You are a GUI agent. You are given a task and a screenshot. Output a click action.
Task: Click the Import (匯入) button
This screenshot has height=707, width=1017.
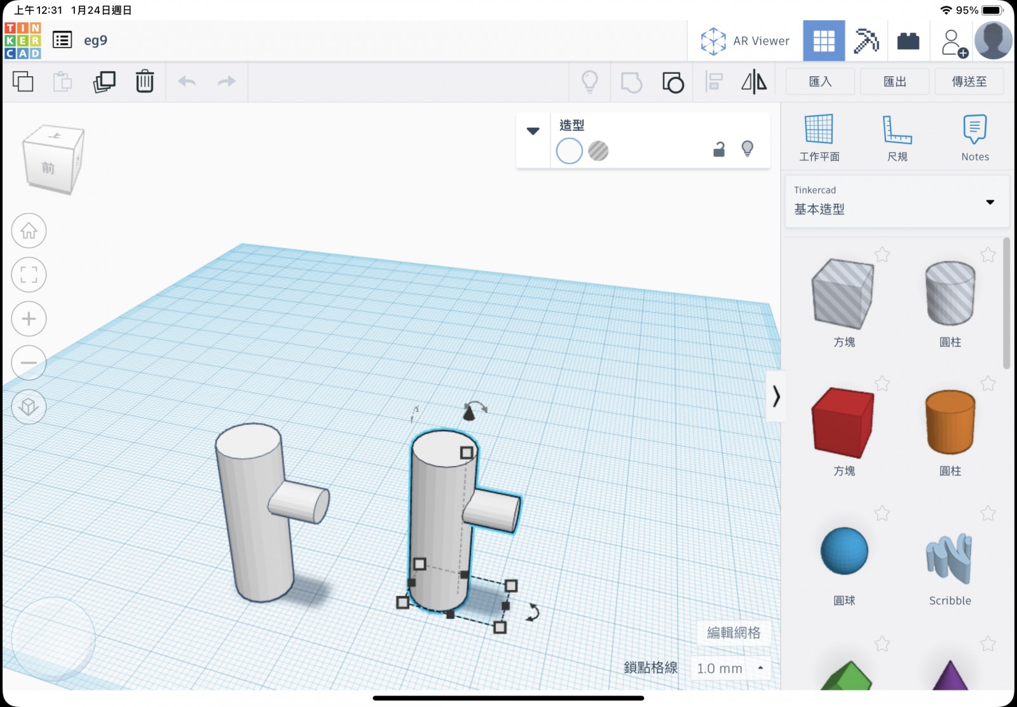coord(820,81)
